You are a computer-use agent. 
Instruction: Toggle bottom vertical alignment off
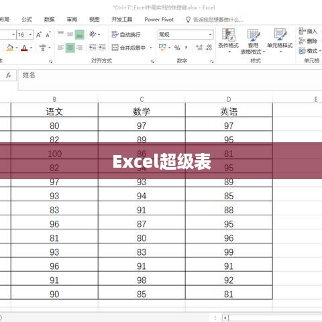click(x=80, y=34)
